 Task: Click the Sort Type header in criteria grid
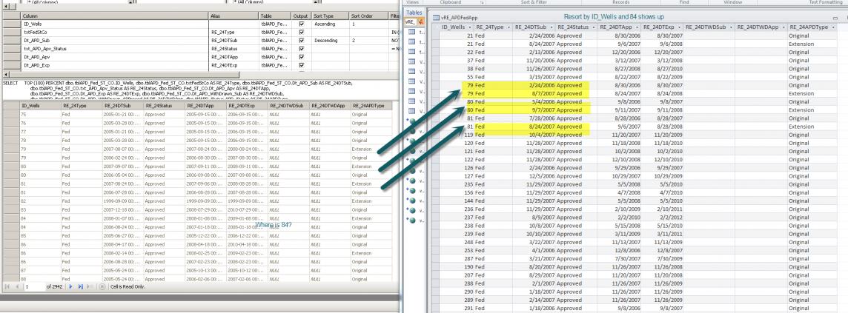(330, 16)
